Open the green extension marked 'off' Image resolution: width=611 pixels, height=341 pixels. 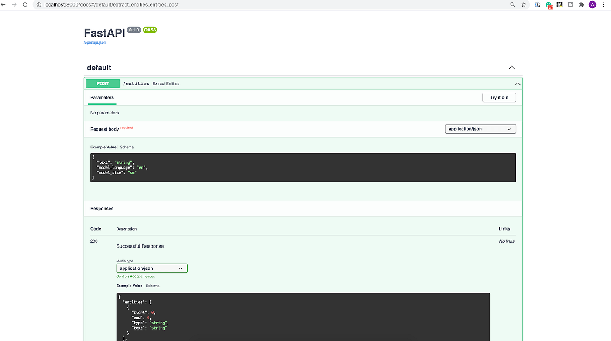coord(549,5)
